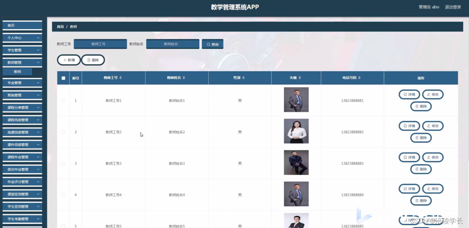Expand the 课件信息管理 sidebar menu
The height and width of the screenshot is (228, 469).
[22, 145]
